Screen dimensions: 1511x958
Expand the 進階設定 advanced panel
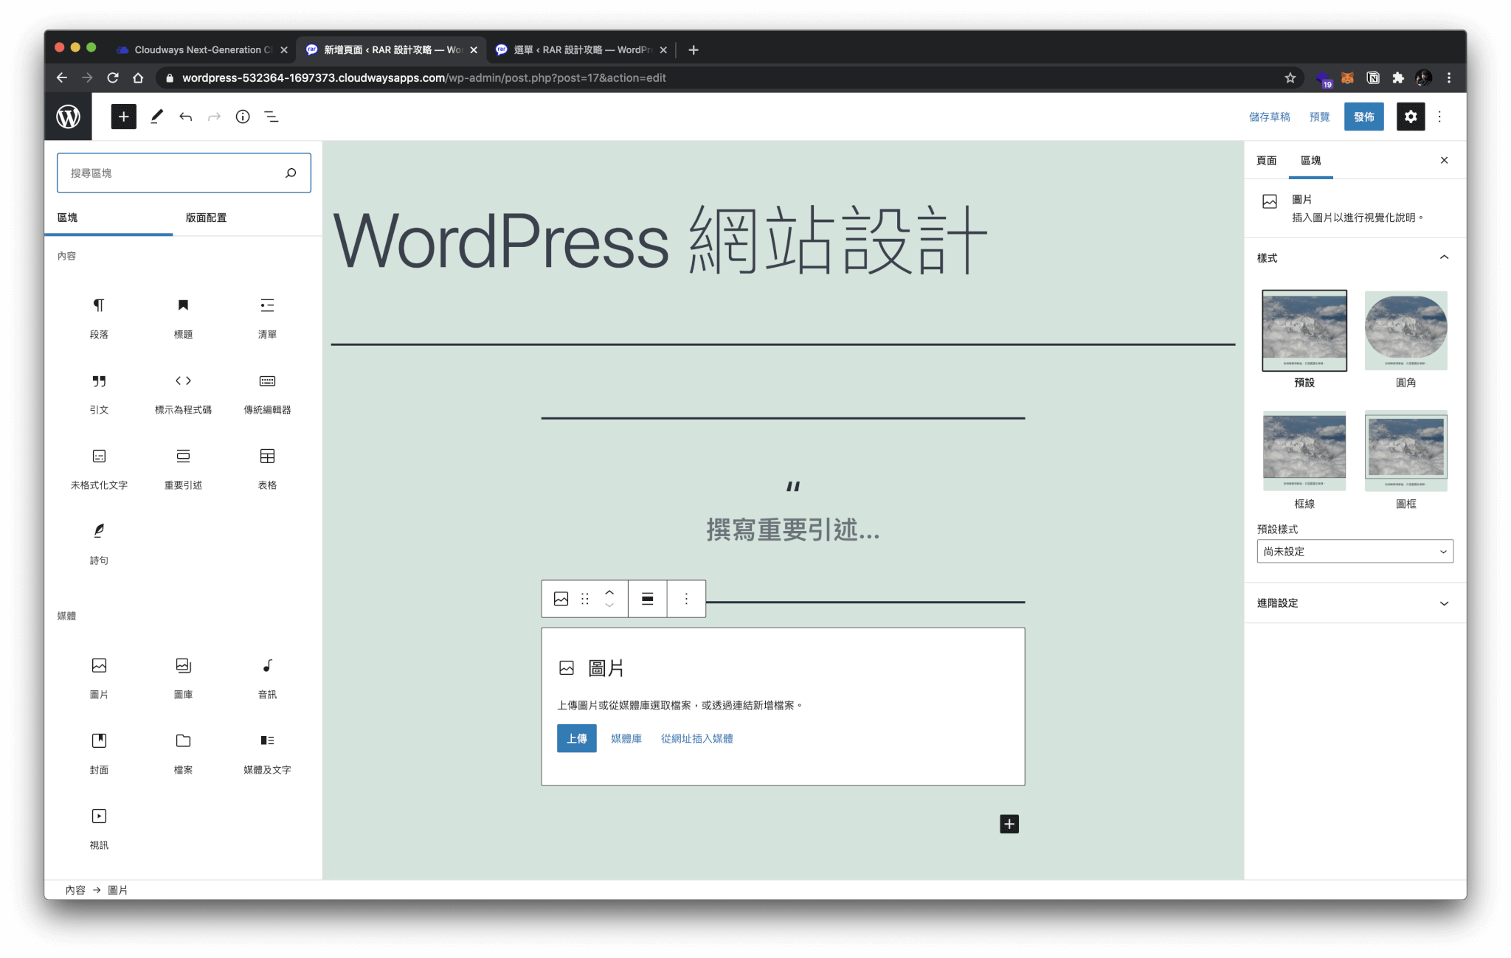click(1355, 603)
